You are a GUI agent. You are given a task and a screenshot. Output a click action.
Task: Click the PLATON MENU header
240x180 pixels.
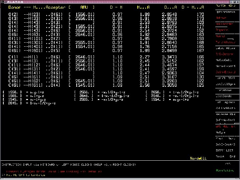tap(225, 6)
